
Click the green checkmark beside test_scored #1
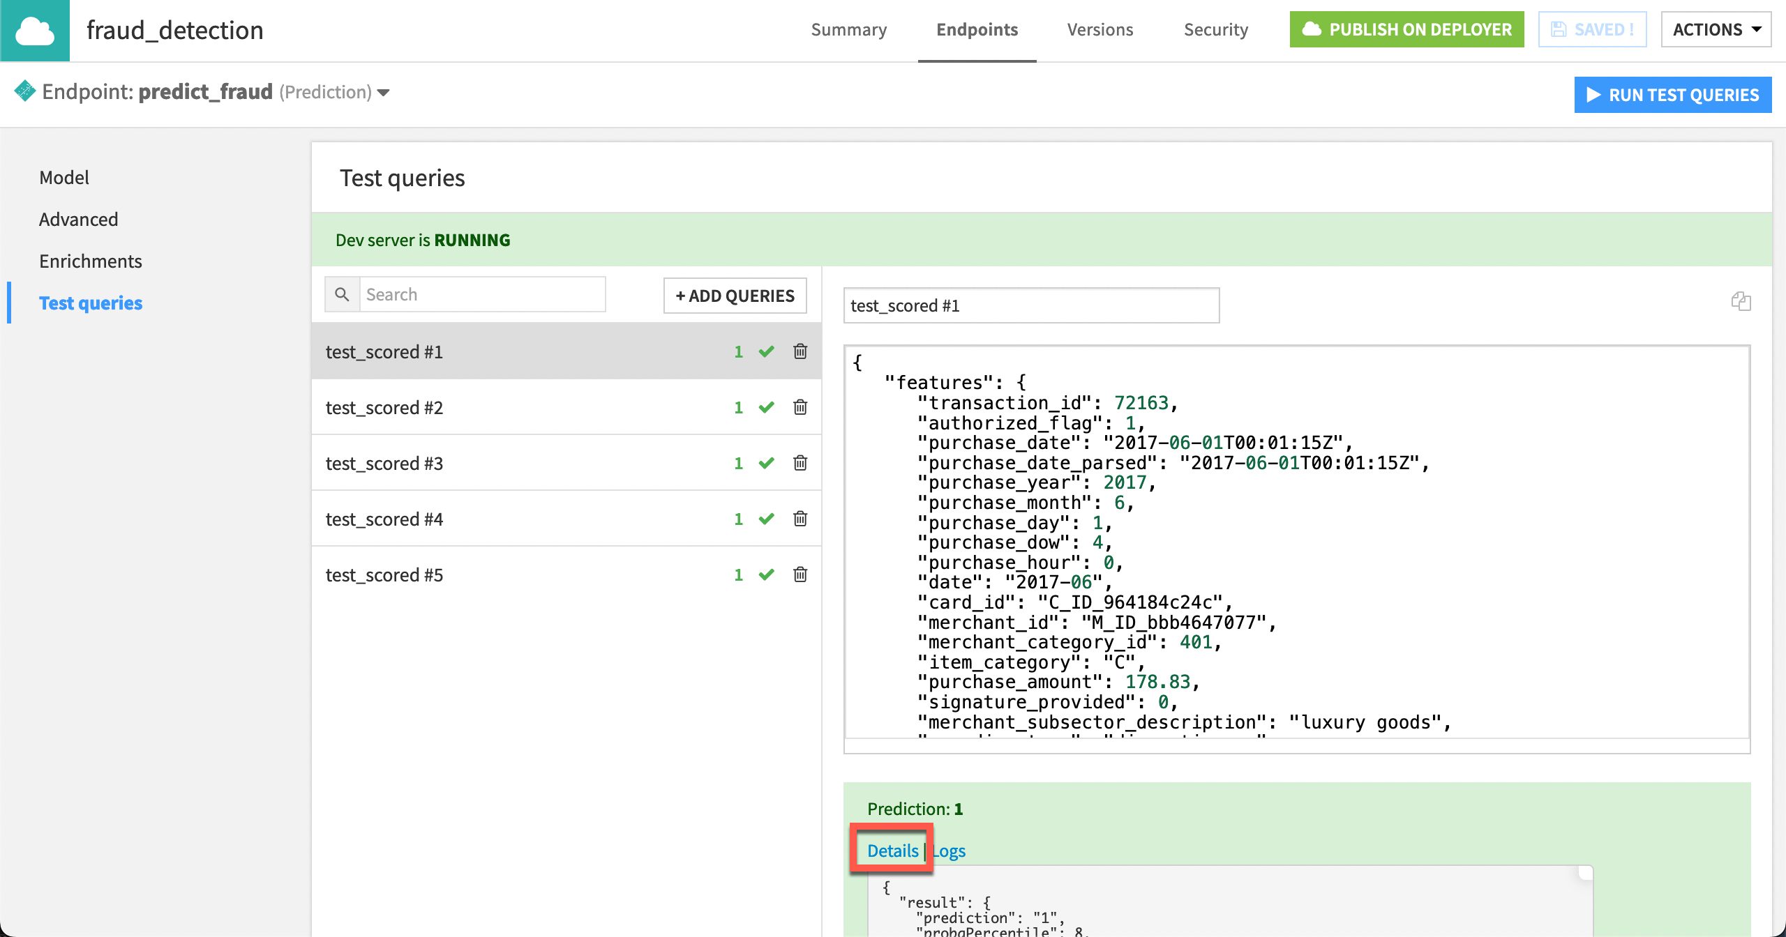766,351
